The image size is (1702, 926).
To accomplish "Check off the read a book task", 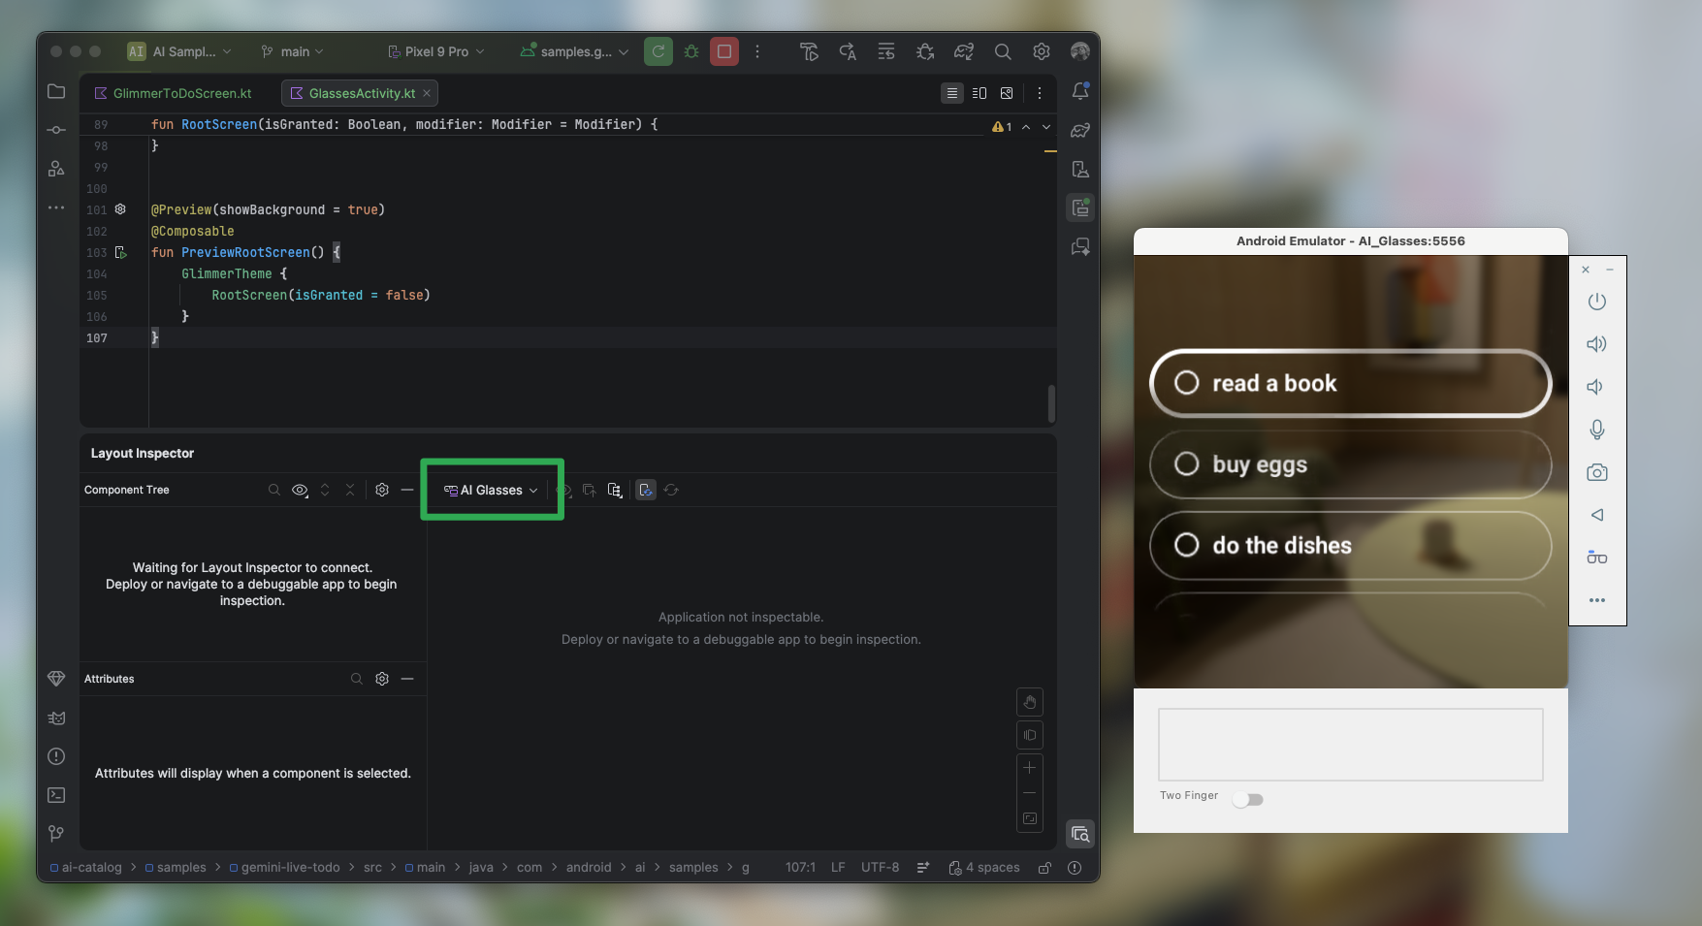I will (1186, 382).
